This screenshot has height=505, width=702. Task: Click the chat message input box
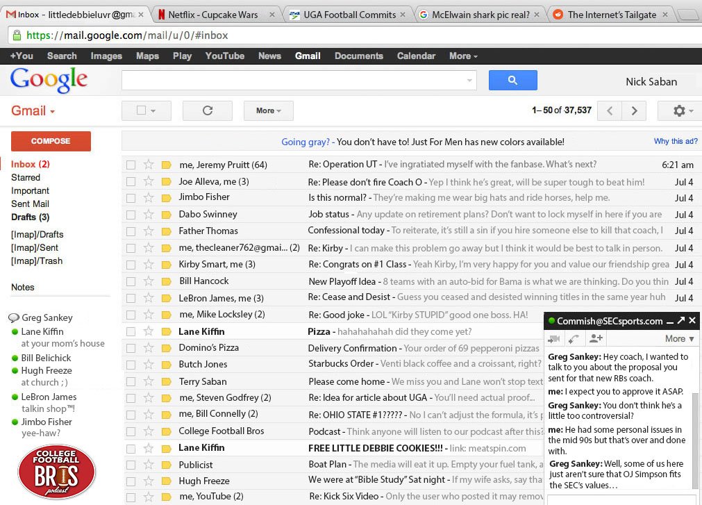(x=621, y=499)
